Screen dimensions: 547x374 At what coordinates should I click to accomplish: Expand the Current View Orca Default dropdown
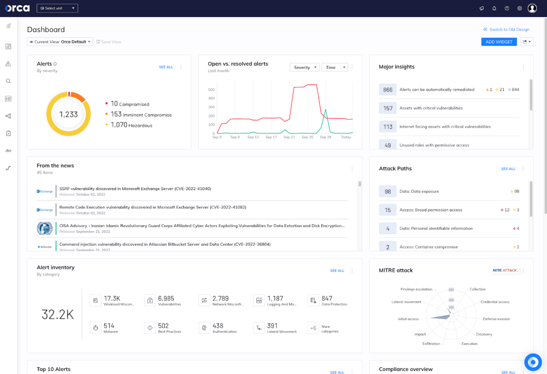point(60,42)
